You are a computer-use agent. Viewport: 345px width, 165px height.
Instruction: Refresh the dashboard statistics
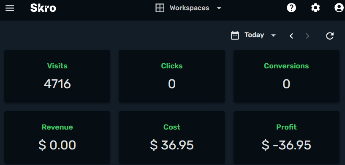(x=330, y=35)
